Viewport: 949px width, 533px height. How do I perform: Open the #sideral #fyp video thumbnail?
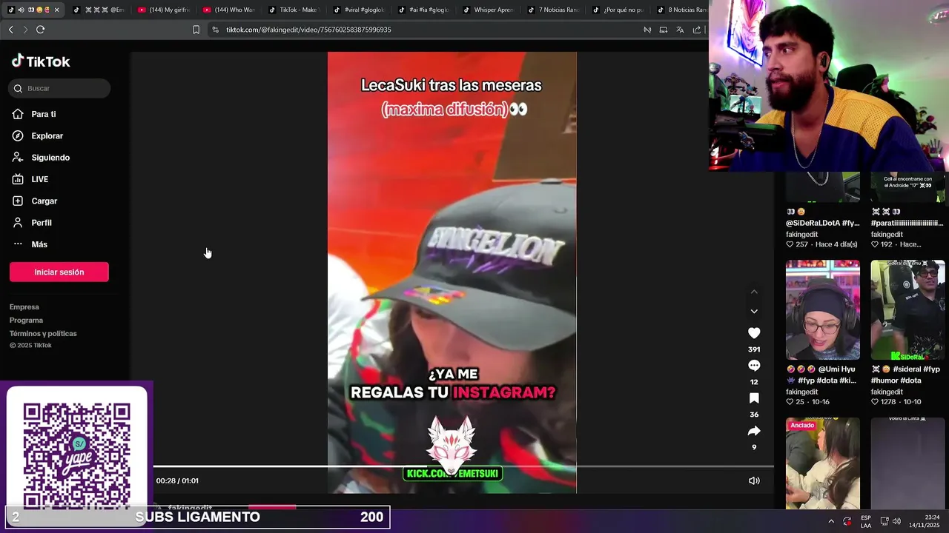[907, 309]
